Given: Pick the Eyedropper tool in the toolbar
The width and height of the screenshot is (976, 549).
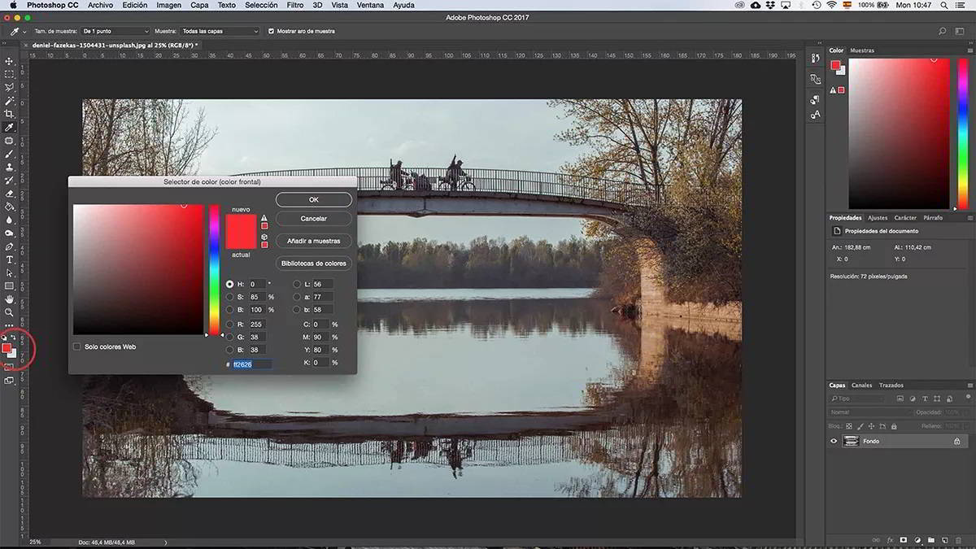Looking at the screenshot, I should (10, 128).
